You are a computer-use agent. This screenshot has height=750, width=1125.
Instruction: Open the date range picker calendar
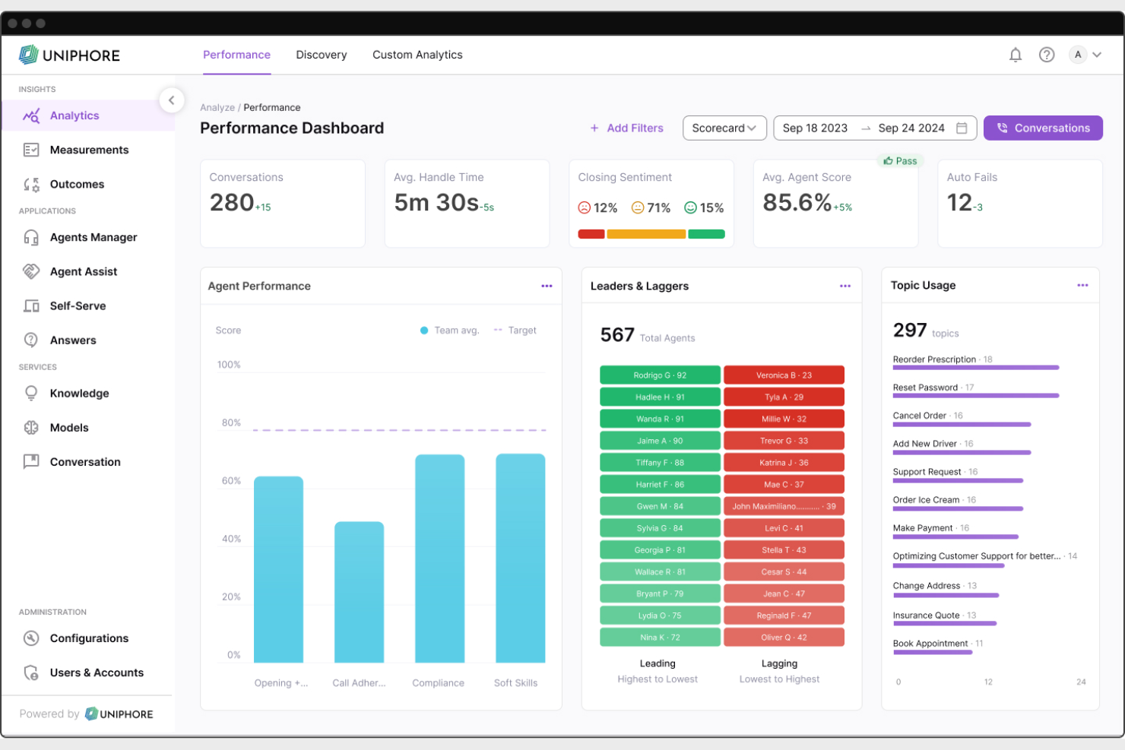tap(961, 128)
